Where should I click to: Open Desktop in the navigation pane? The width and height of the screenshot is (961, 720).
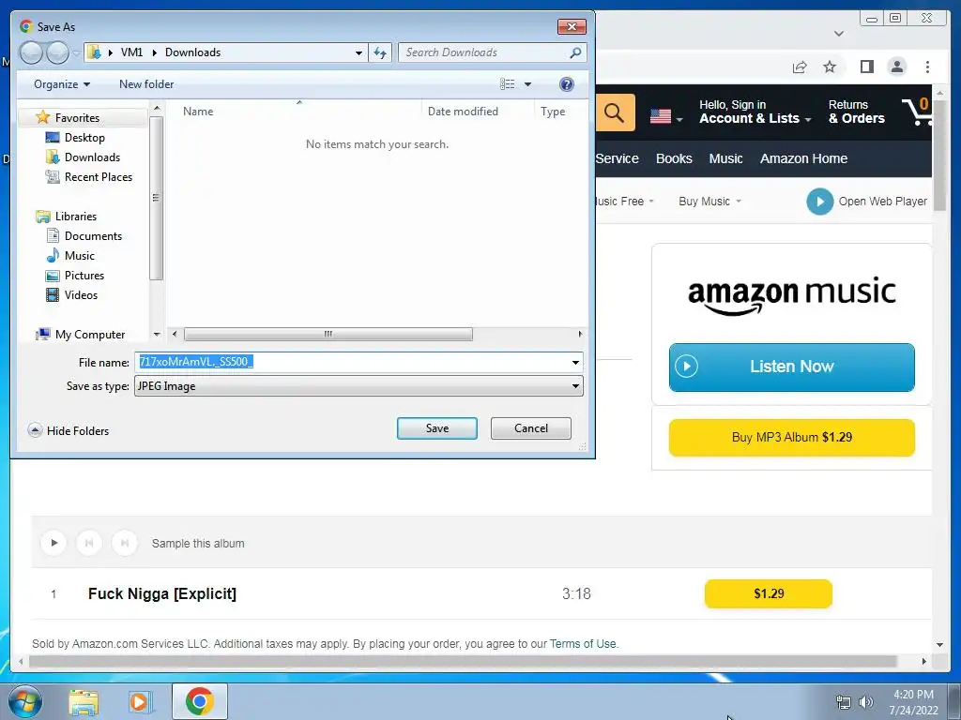pyautogui.click(x=84, y=138)
